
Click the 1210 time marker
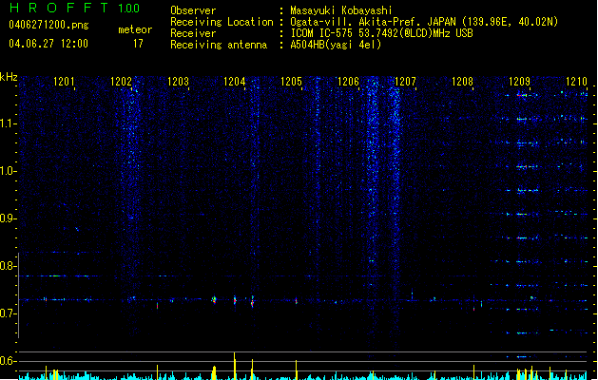tap(576, 82)
